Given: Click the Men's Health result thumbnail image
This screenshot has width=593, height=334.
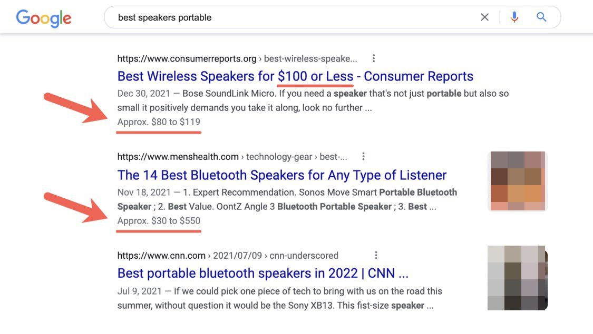Looking at the screenshot, I should [517, 181].
